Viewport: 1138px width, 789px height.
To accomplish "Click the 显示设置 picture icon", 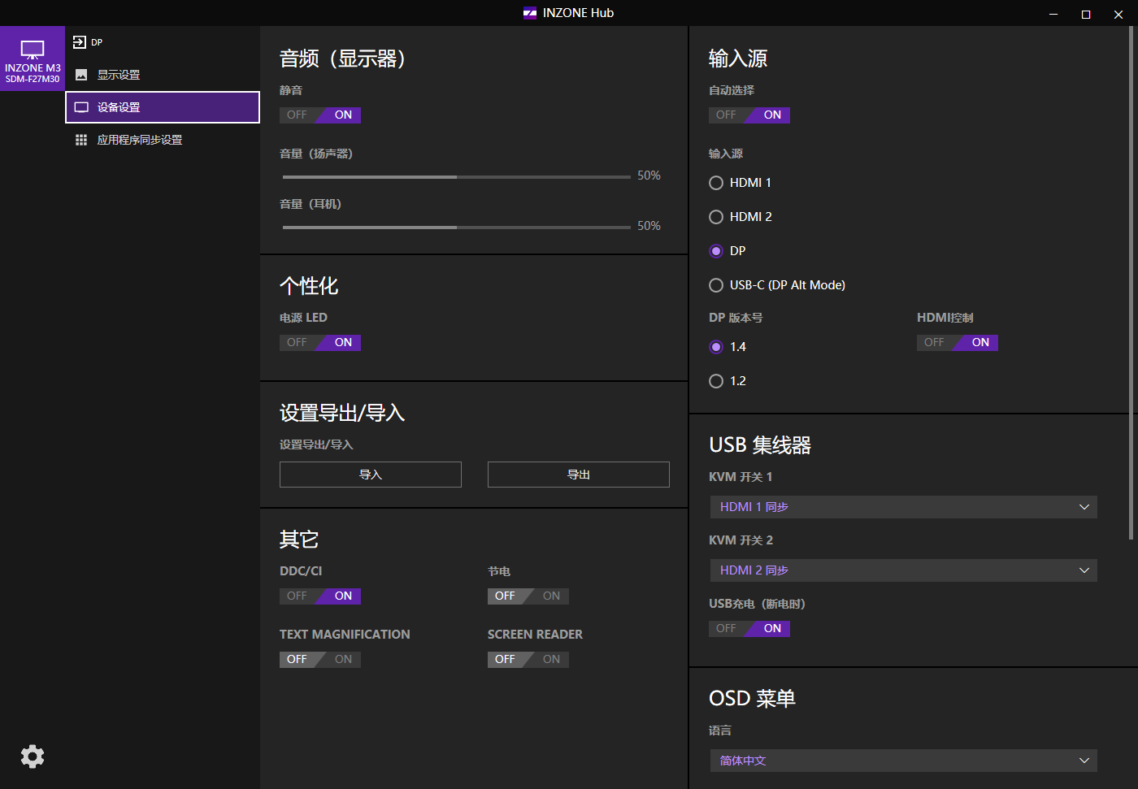I will 81,75.
